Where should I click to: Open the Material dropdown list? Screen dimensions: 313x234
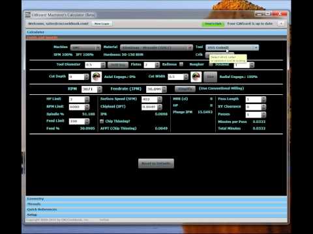pyautogui.click(x=156, y=47)
